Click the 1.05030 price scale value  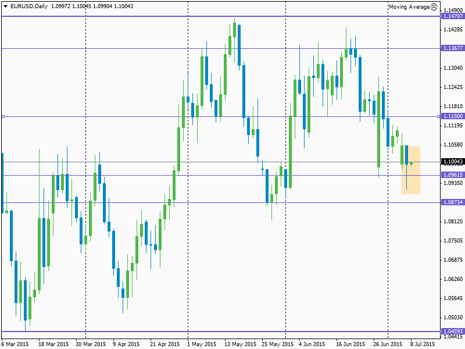click(x=453, y=318)
